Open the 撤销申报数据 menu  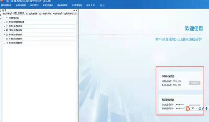tap(62, 5)
